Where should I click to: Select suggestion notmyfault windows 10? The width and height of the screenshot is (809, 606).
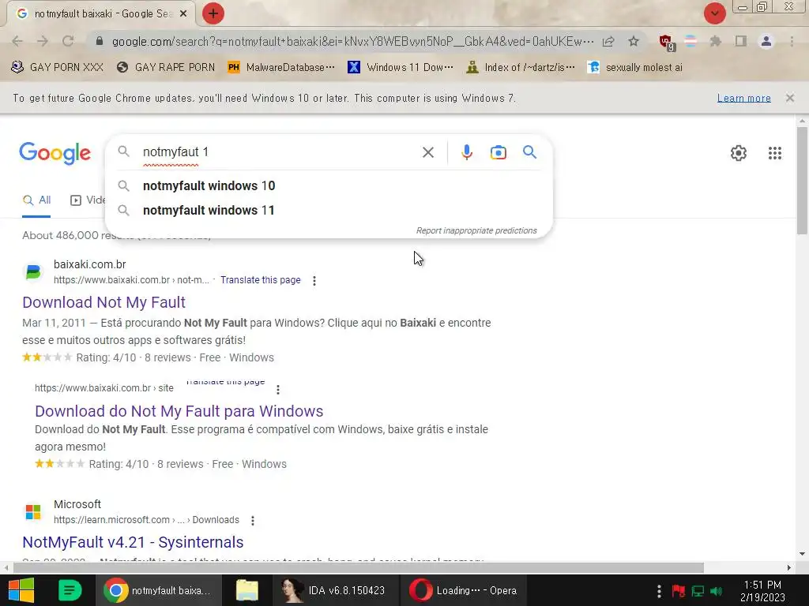329,185
